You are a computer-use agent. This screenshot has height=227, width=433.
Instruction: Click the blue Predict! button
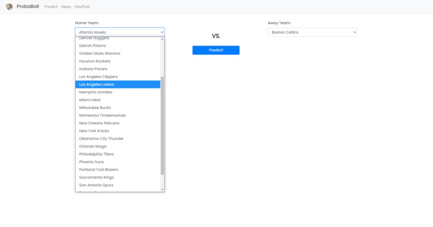click(x=216, y=50)
